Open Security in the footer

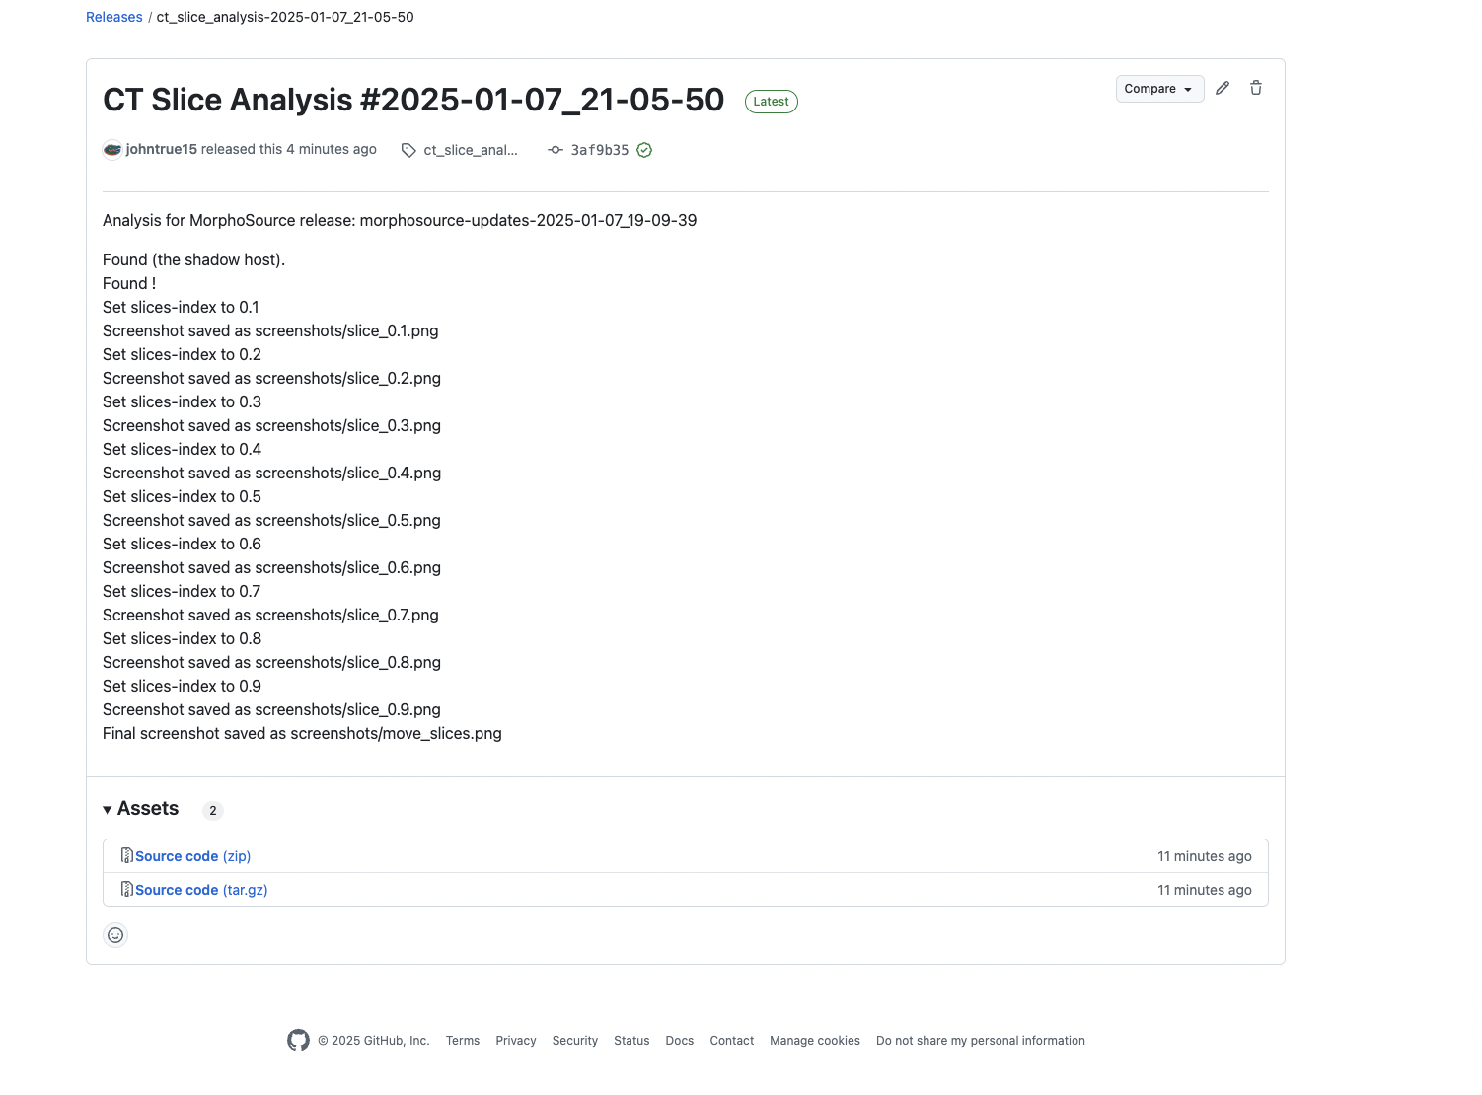[575, 1041]
